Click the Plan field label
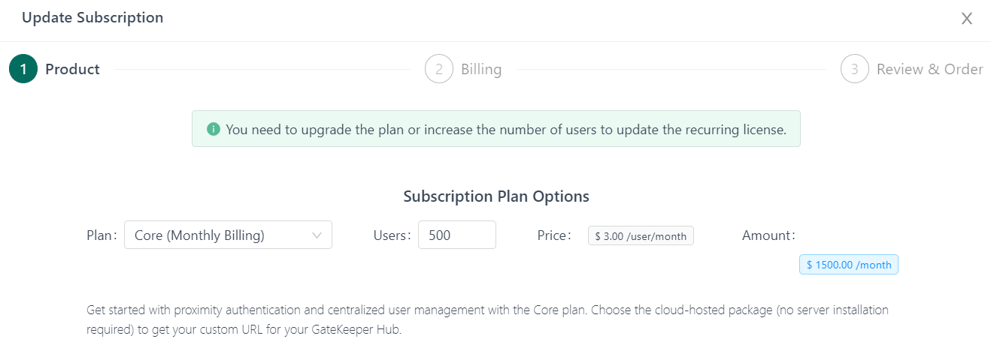Screen dimensions: 991x339 102,235
